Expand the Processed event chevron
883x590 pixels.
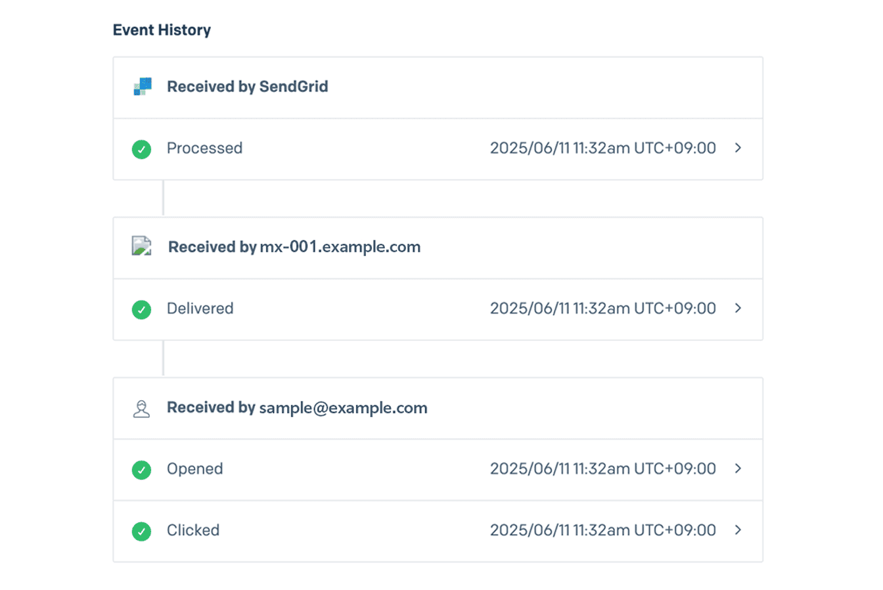[738, 148]
